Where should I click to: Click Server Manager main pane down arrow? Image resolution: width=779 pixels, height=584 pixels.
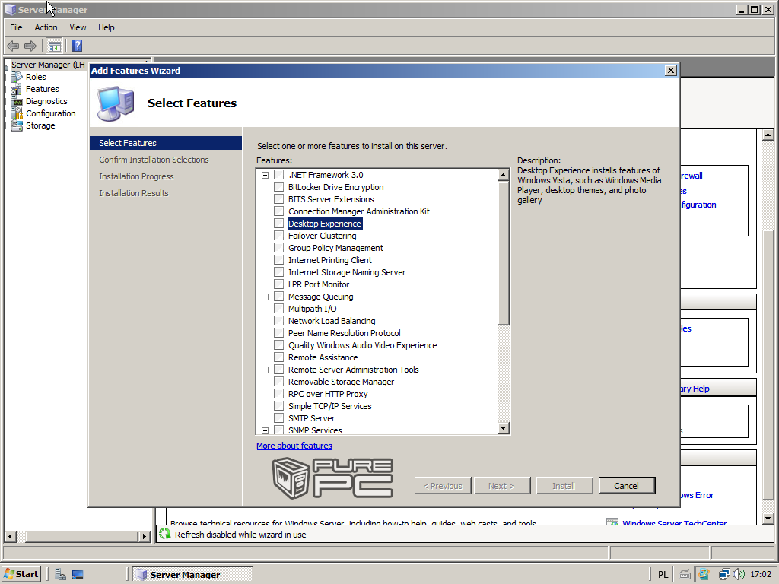click(x=768, y=519)
